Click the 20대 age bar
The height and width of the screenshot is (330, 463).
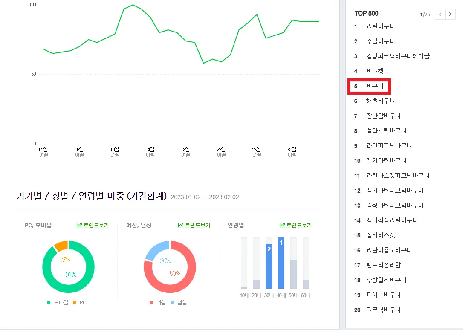(x=256, y=284)
